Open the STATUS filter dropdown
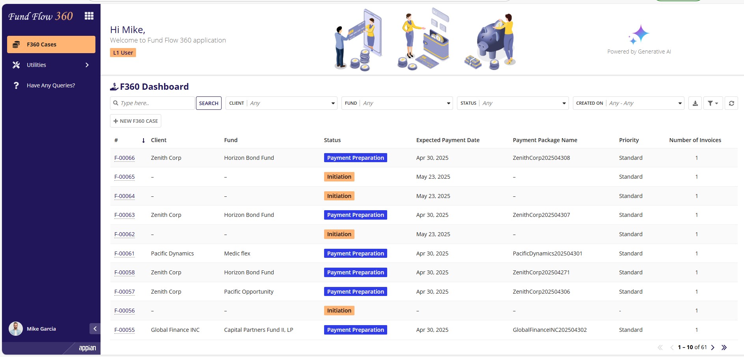The image size is (744, 357). (513, 103)
